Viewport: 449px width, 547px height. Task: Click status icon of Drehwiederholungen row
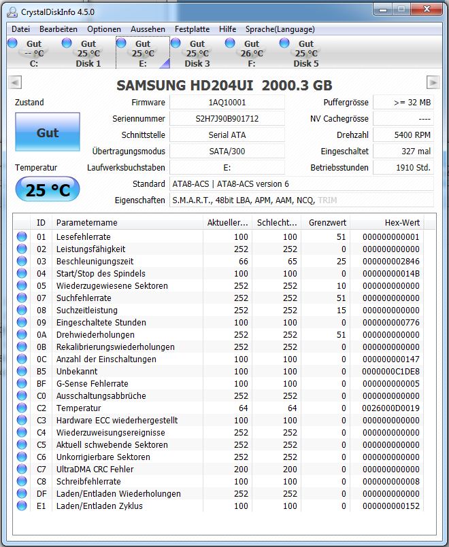[22, 334]
